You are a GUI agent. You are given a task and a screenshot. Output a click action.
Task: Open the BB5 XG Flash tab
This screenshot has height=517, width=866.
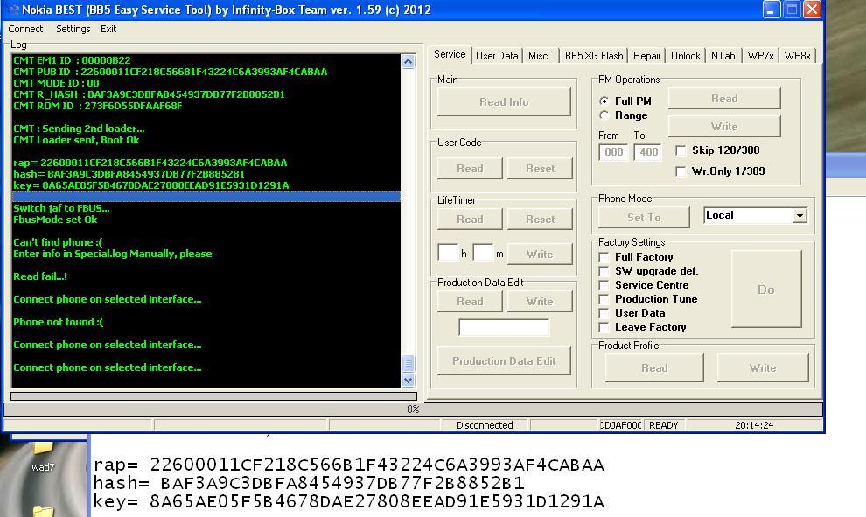tap(594, 56)
